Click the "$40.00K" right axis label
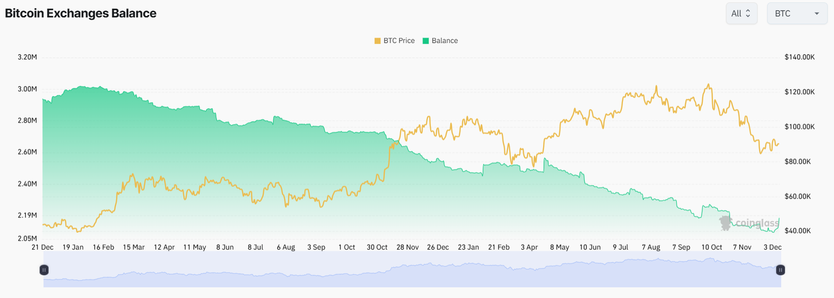The height and width of the screenshot is (298, 834). tap(798, 231)
